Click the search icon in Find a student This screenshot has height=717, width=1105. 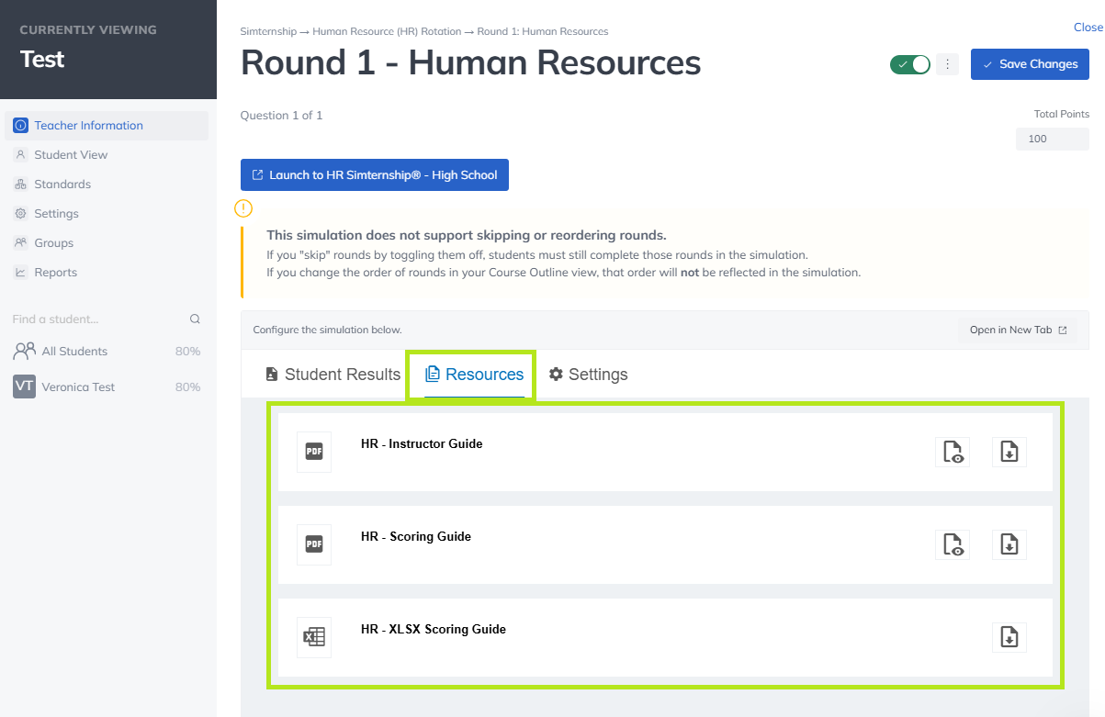195,319
